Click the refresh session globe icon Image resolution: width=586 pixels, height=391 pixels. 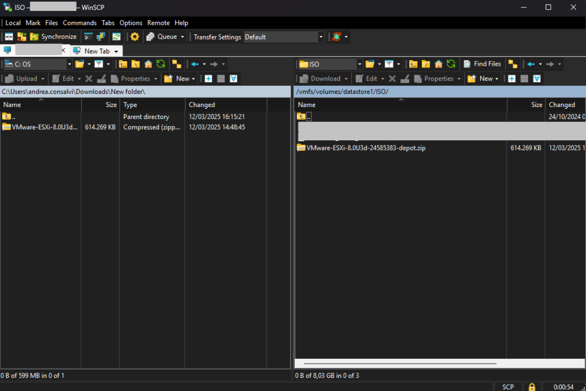pyautogui.click(x=336, y=37)
